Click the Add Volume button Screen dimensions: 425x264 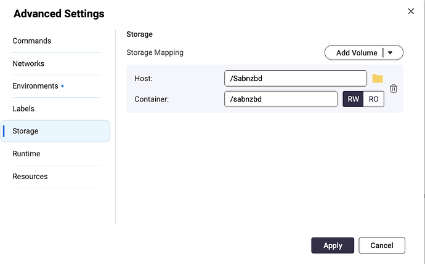point(356,53)
